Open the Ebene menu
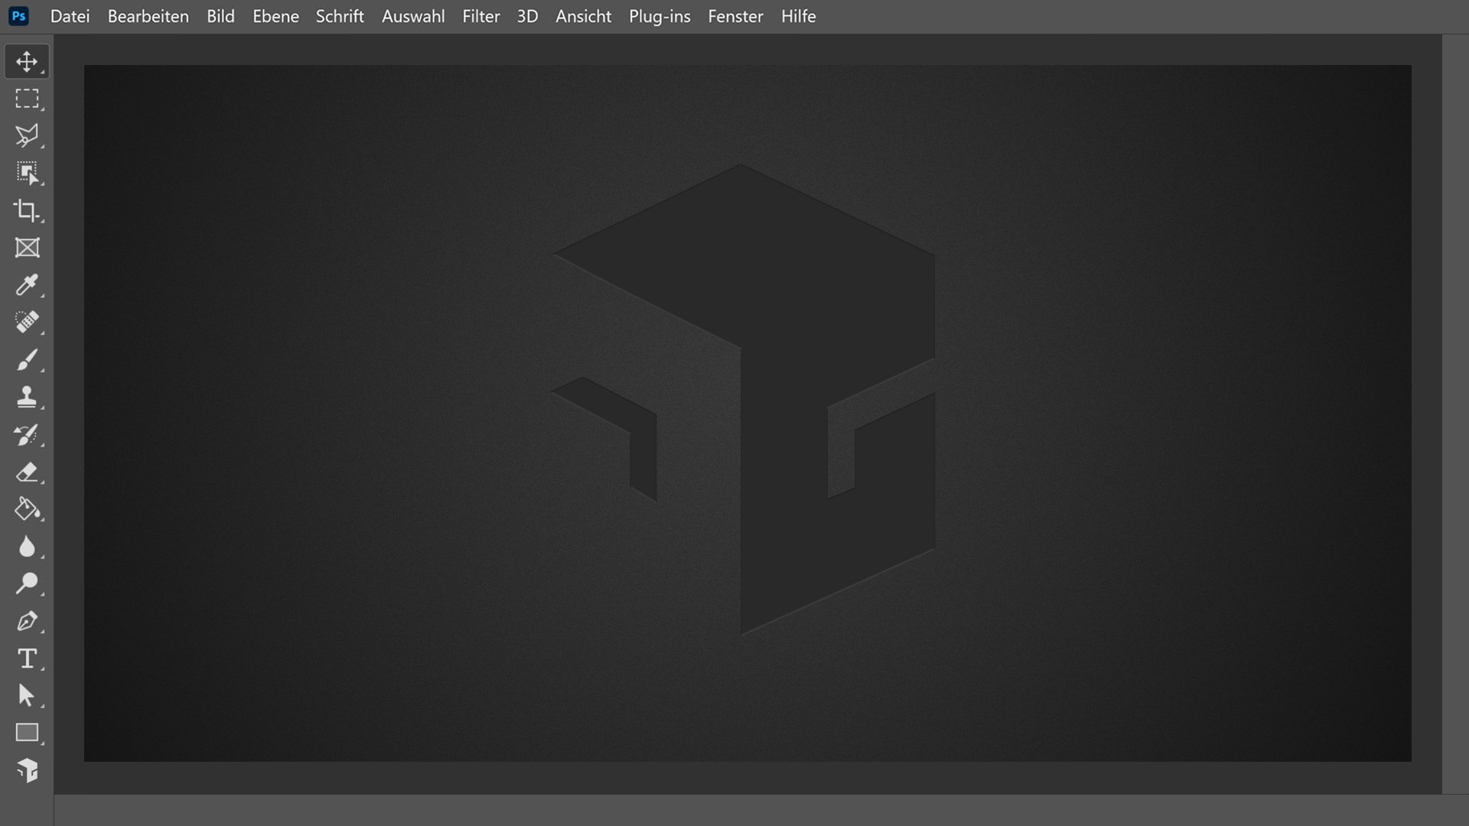Image resolution: width=1469 pixels, height=826 pixels. click(275, 16)
